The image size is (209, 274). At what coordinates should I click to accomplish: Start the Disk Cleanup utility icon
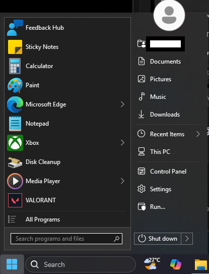click(15, 162)
